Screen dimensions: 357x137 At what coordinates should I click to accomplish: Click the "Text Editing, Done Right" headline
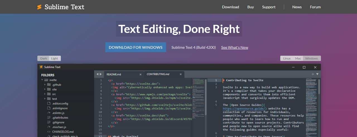tap(179, 29)
